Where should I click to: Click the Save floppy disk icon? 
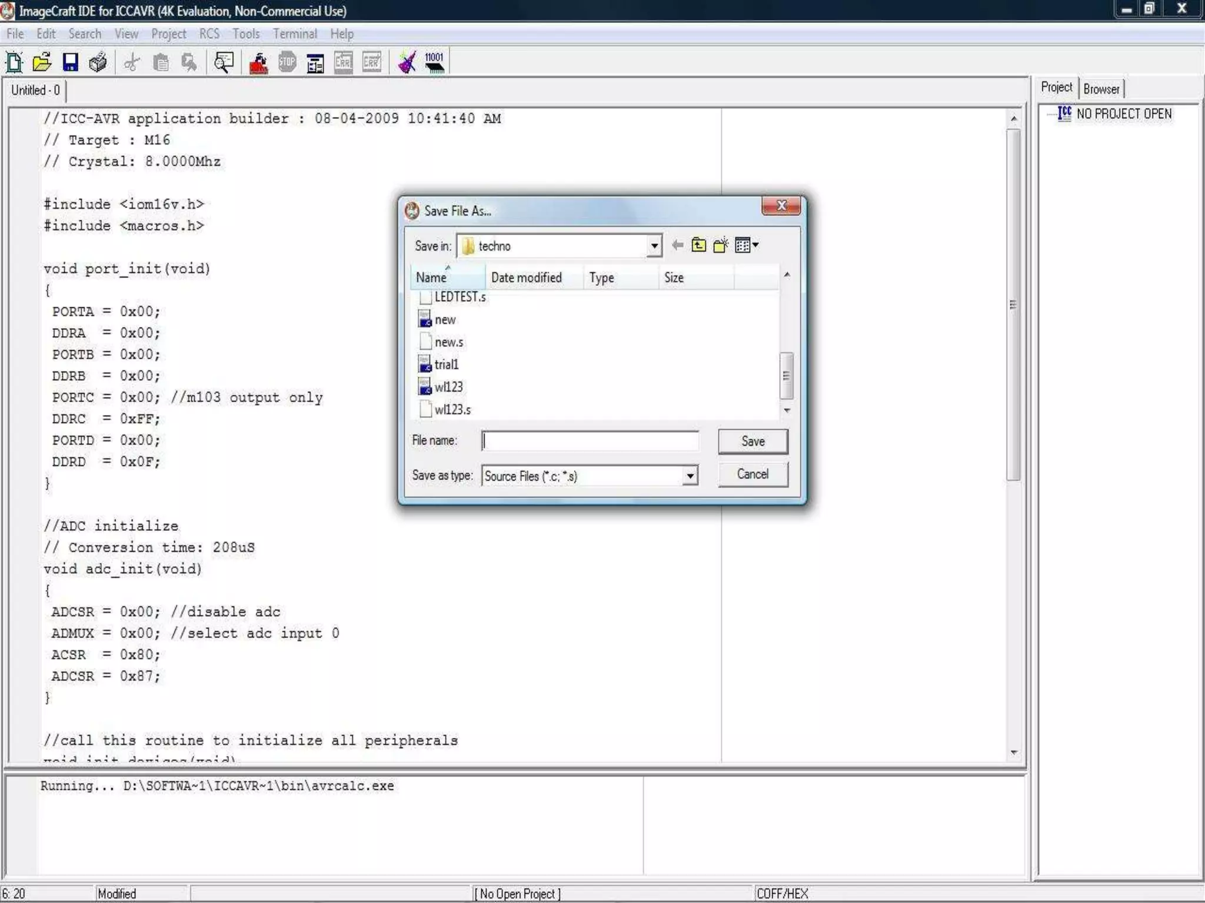71,62
